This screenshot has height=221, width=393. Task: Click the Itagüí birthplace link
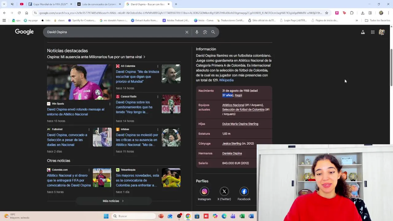pyautogui.click(x=238, y=95)
